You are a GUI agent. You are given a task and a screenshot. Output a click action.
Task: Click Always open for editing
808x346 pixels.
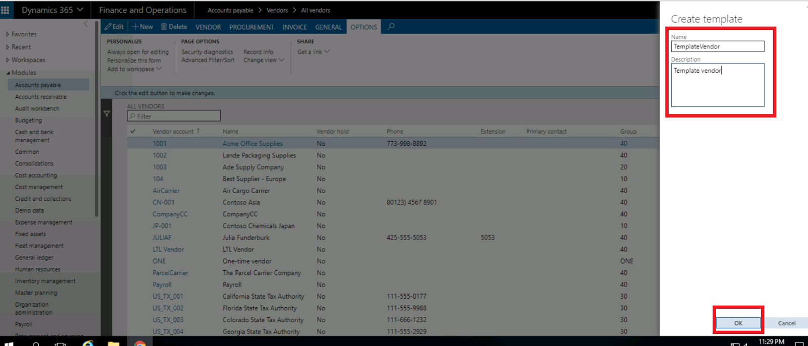click(138, 52)
